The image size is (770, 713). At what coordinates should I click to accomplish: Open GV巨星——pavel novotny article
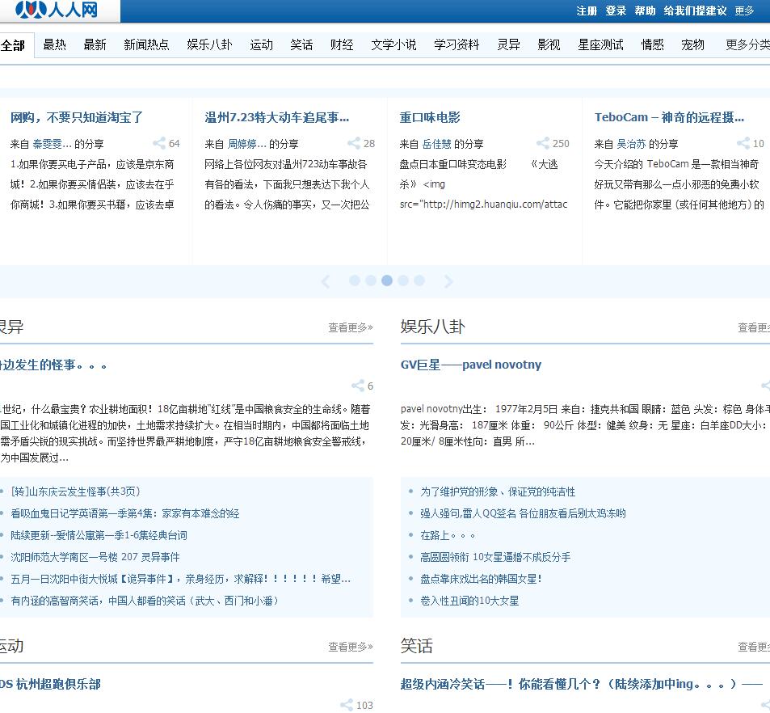tap(470, 365)
